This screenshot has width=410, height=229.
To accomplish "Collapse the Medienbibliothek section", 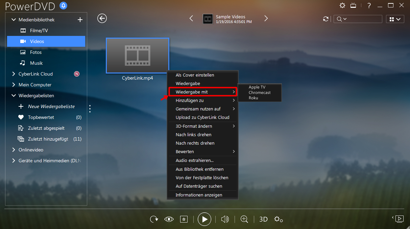I will click(x=14, y=20).
